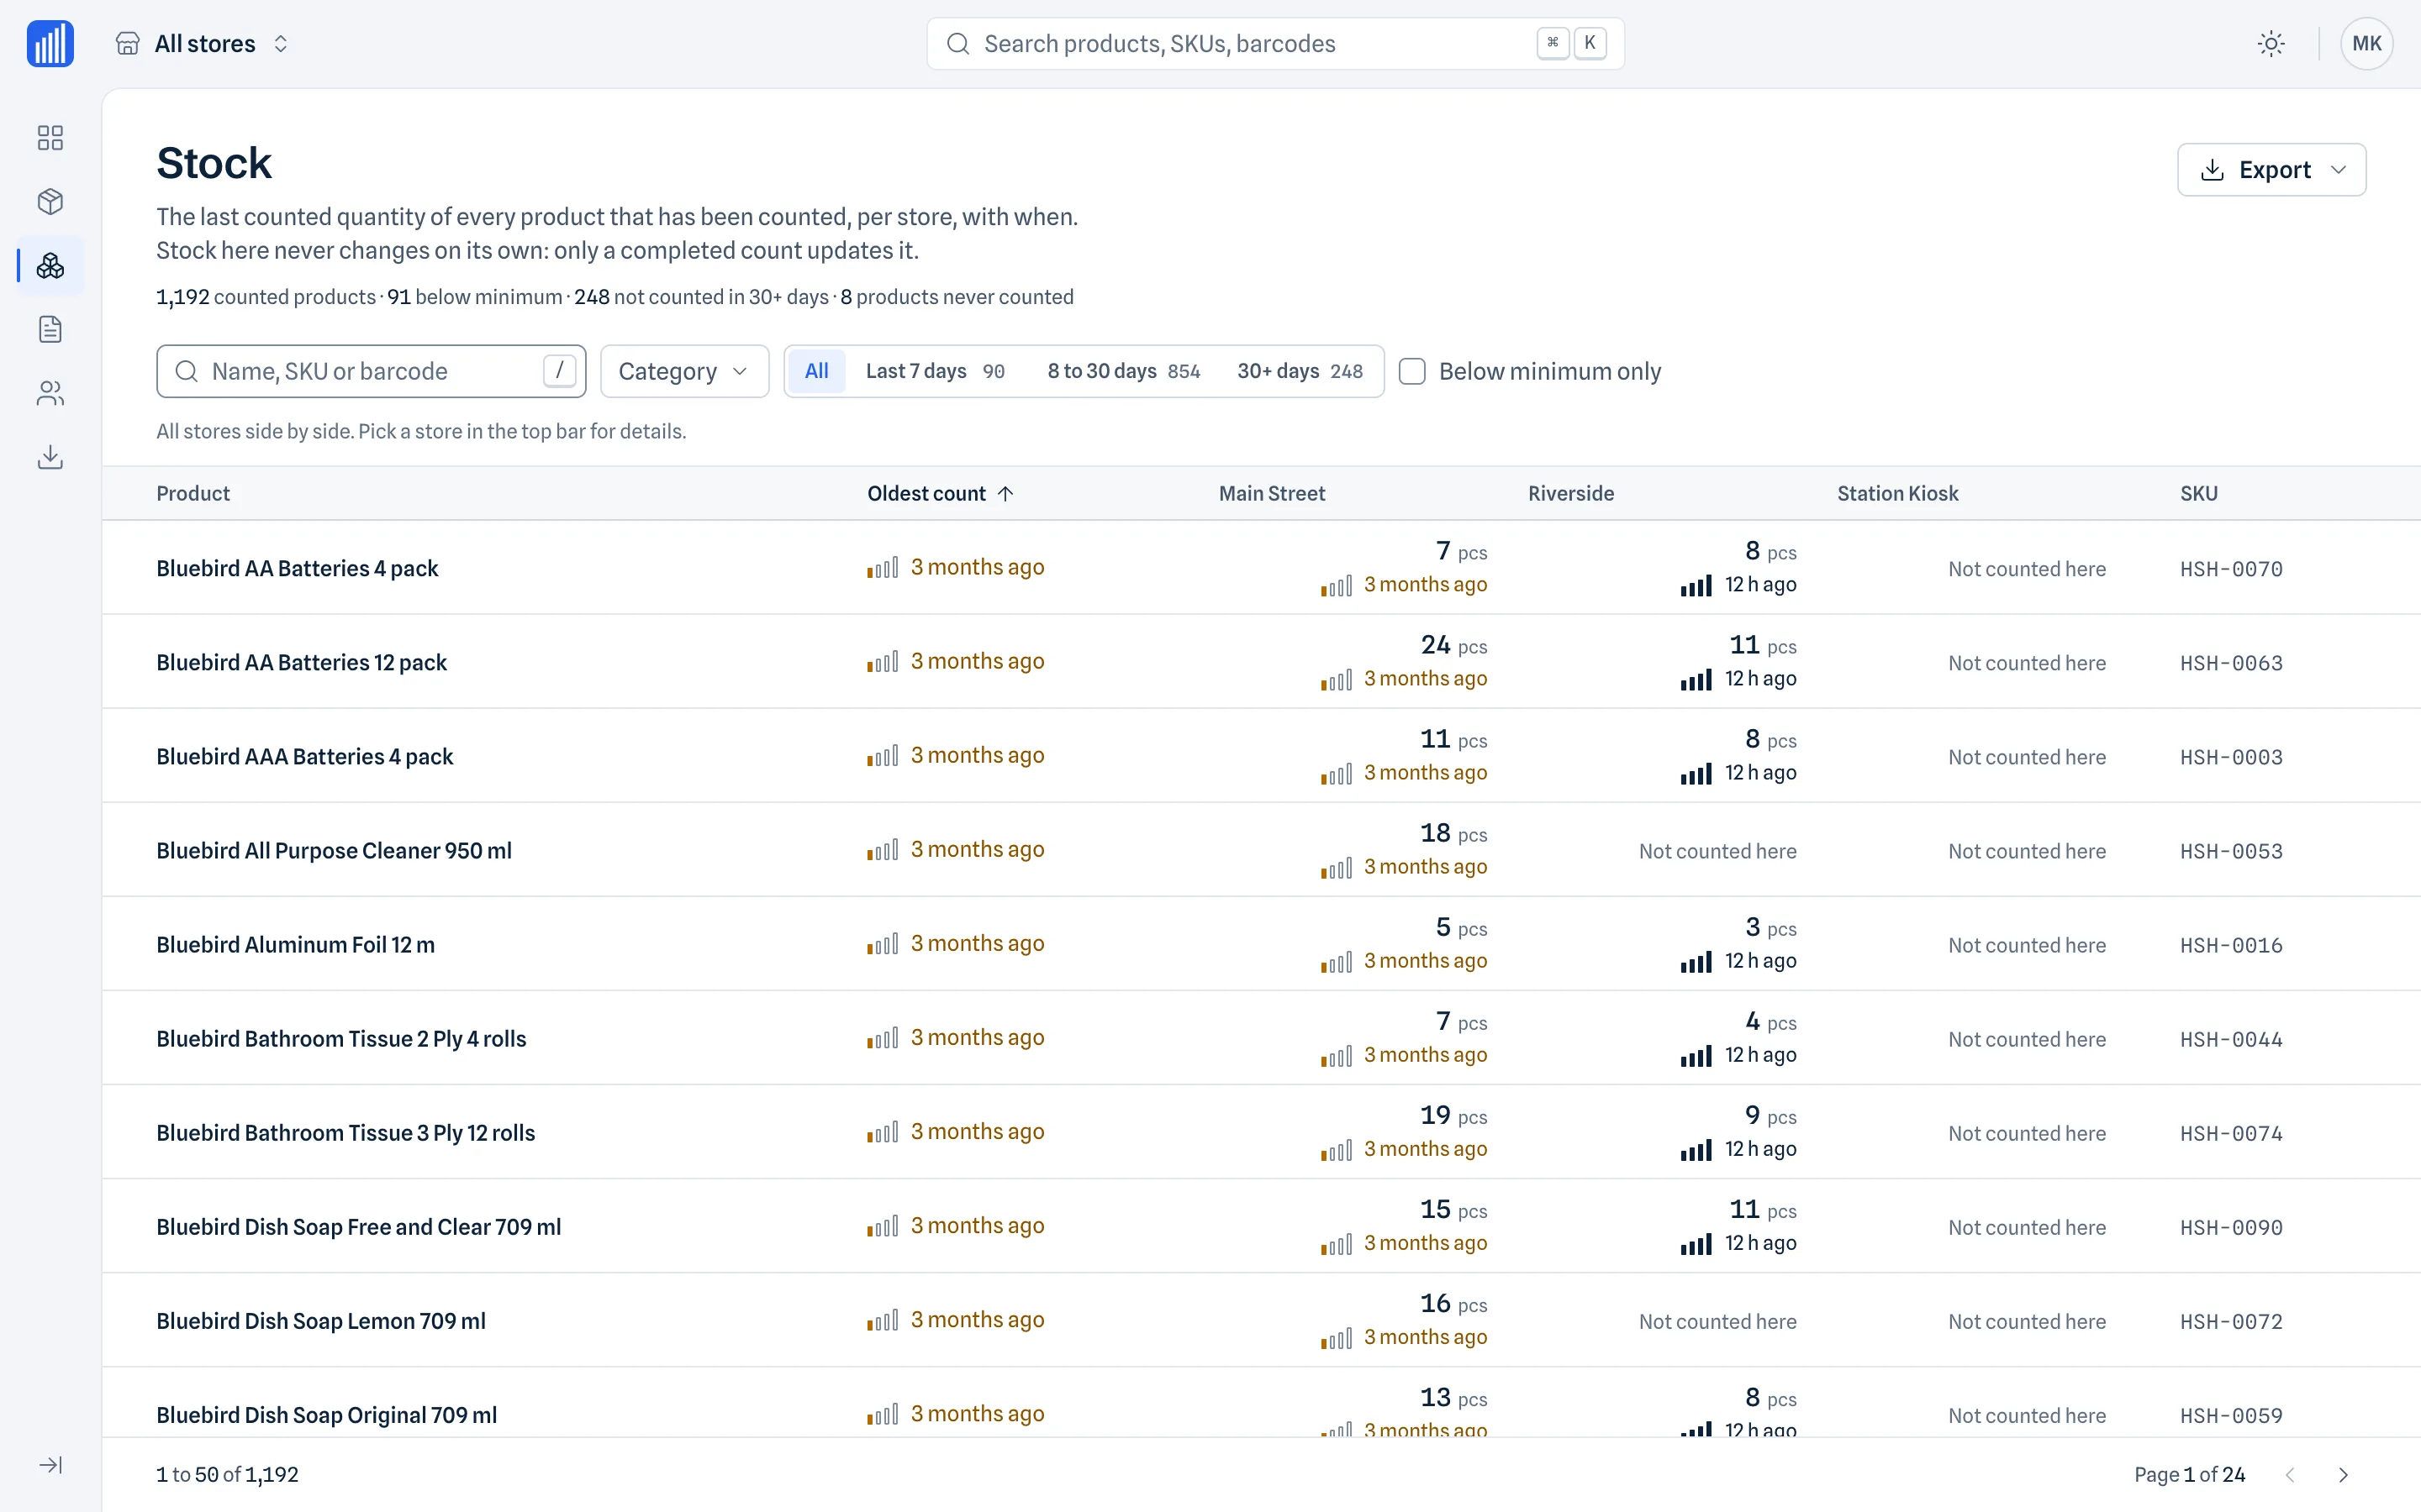The height and width of the screenshot is (1512, 2421).
Task: Click the sort arrow next to Oldest count
Action: point(1005,493)
